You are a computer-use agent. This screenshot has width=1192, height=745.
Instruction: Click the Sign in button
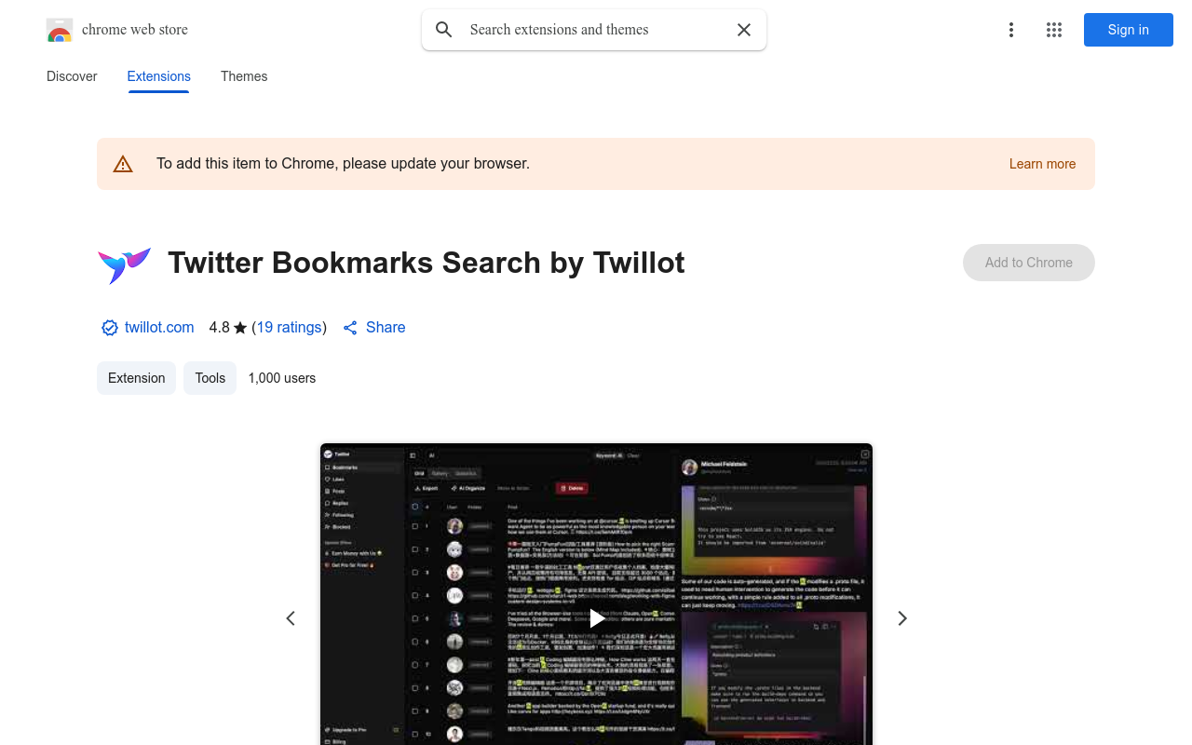tap(1129, 30)
